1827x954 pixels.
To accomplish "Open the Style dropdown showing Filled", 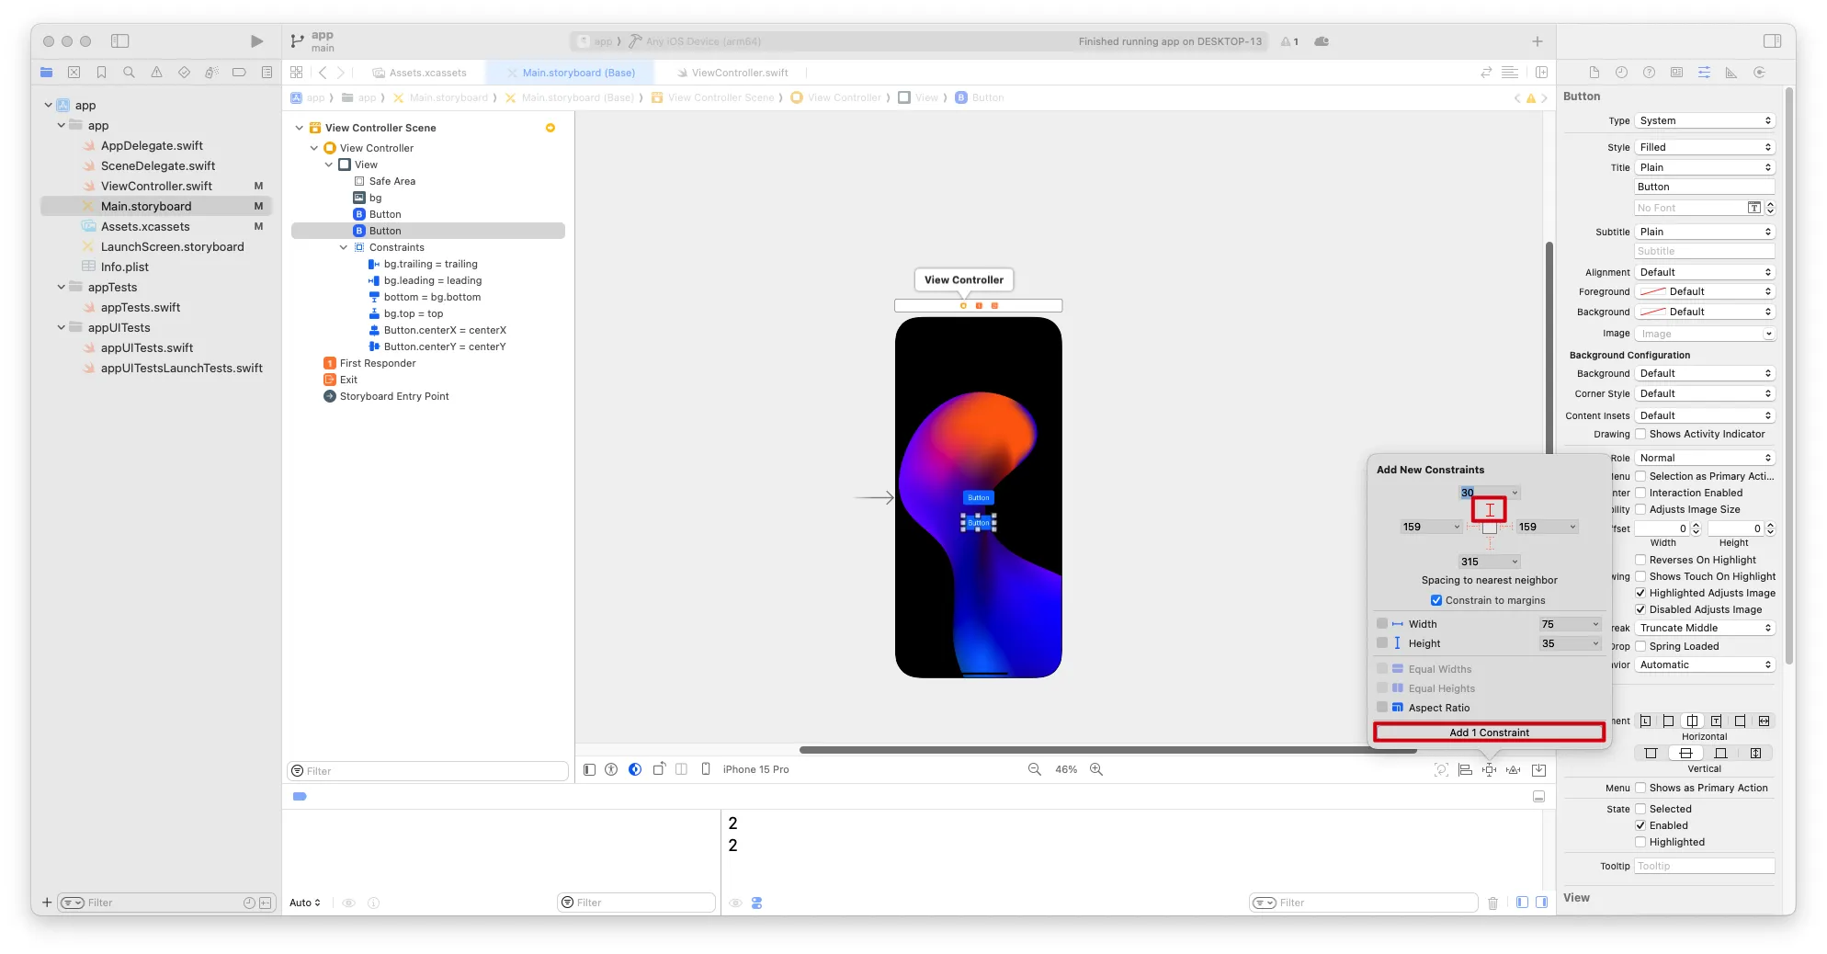I will pos(1705,147).
